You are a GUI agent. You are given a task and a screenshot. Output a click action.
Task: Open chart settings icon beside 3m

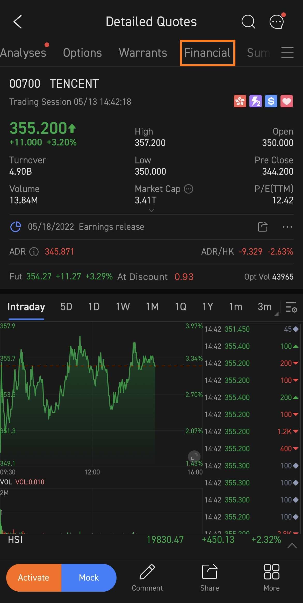pyautogui.click(x=291, y=307)
